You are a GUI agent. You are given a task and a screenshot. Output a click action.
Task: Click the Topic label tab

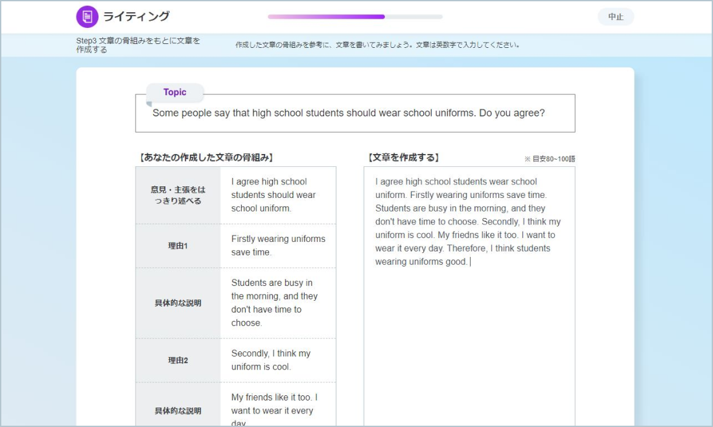(x=174, y=92)
